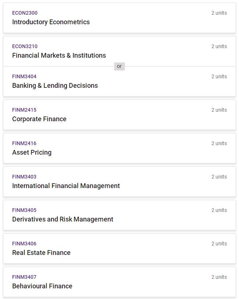Open the FINM3407 course code link
This screenshot has width=239, height=299.
pyautogui.click(x=24, y=277)
